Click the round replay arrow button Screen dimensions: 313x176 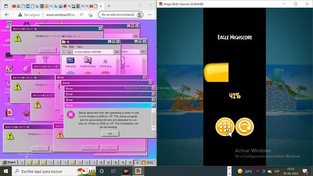245,127
